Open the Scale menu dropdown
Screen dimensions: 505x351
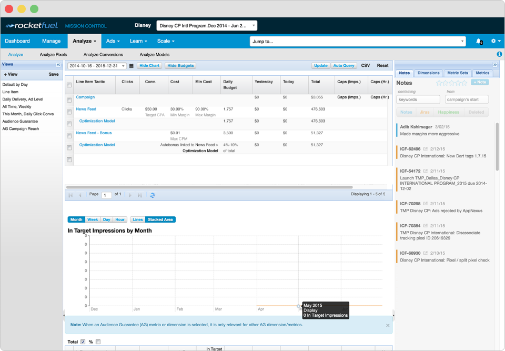[166, 41]
